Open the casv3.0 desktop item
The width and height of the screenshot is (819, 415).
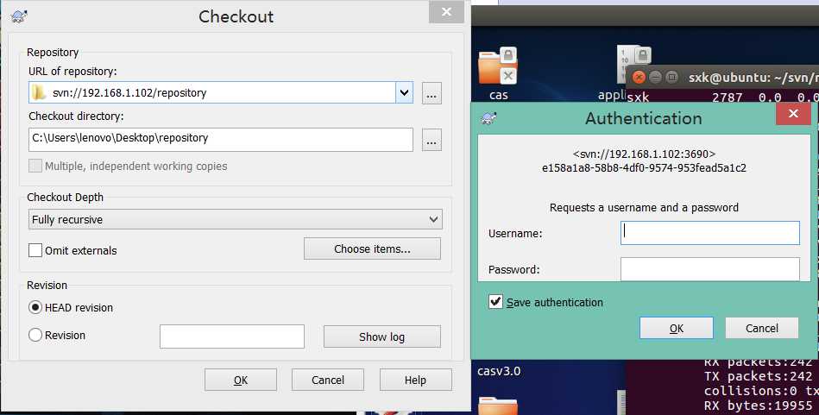click(499, 371)
